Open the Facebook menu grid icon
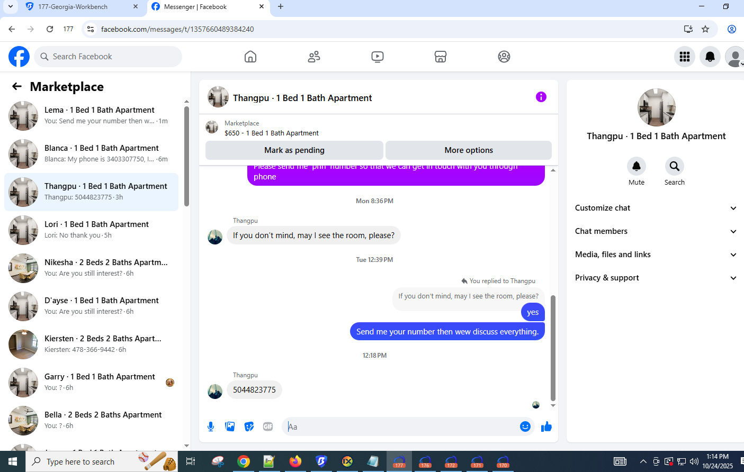 (x=685, y=57)
